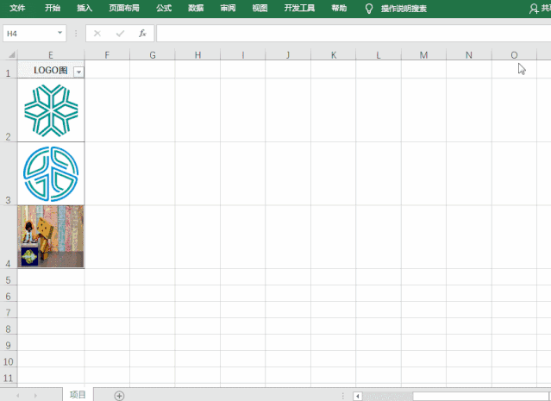Select the green snowflake logo image
The image size is (551, 401).
51,110
